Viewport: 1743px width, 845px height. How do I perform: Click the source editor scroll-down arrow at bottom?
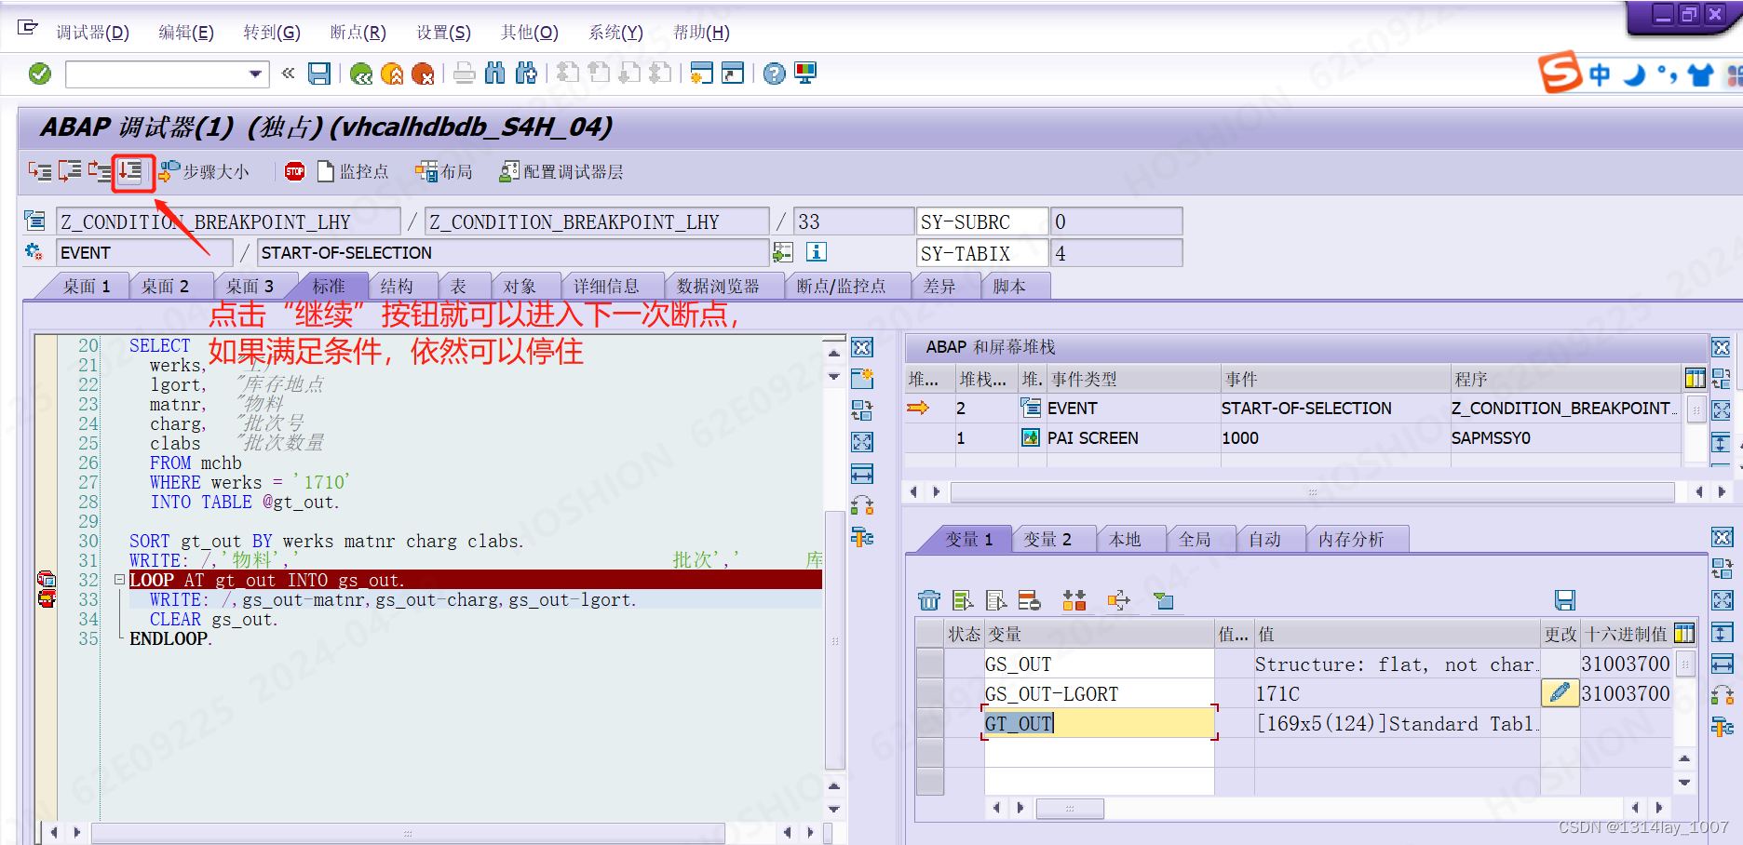pos(834,810)
